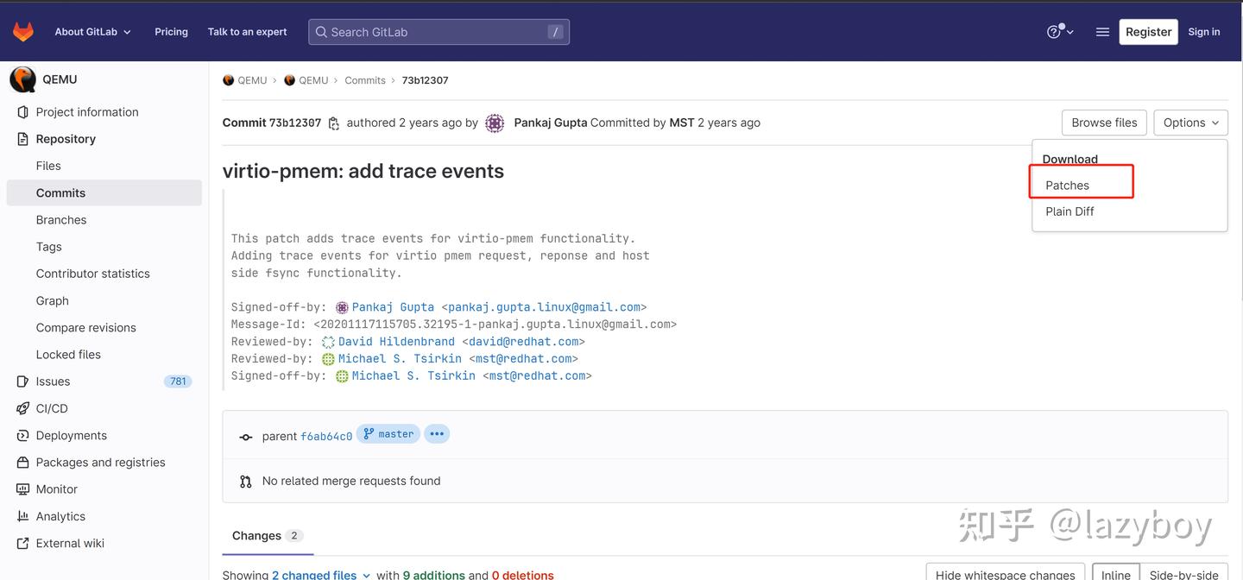Open the help question-mark menu
The height and width of the screenshot is (580, 1243).
point(1059,32)
